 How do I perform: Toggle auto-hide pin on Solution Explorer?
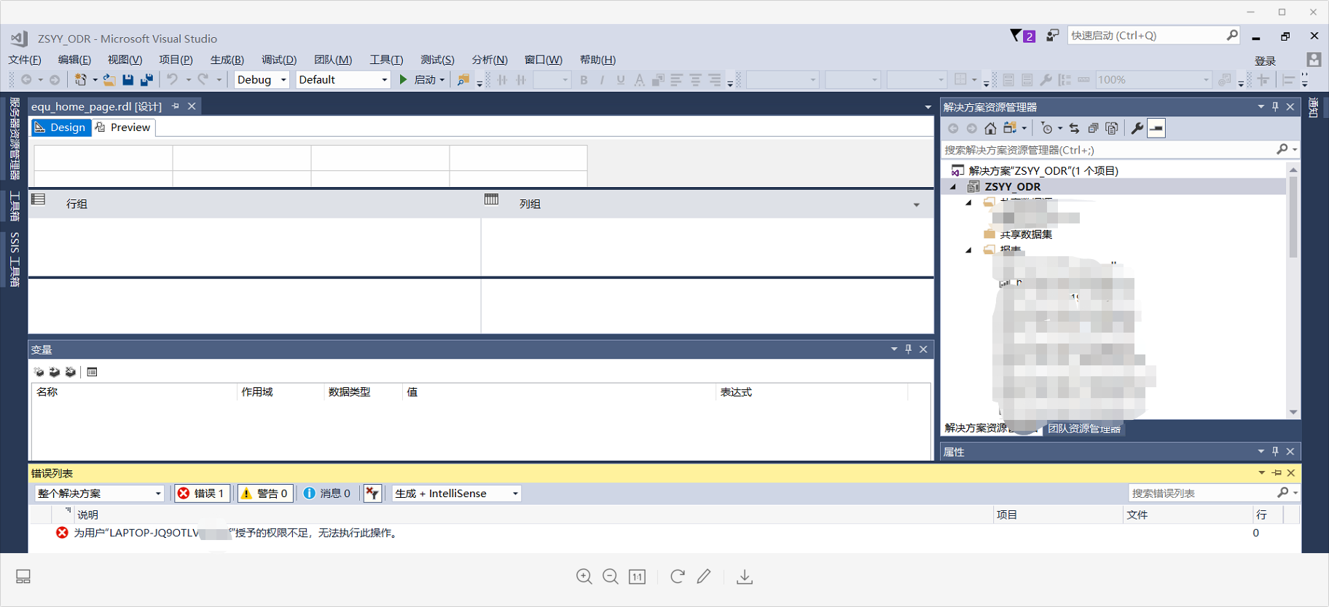coord(1275,106)
